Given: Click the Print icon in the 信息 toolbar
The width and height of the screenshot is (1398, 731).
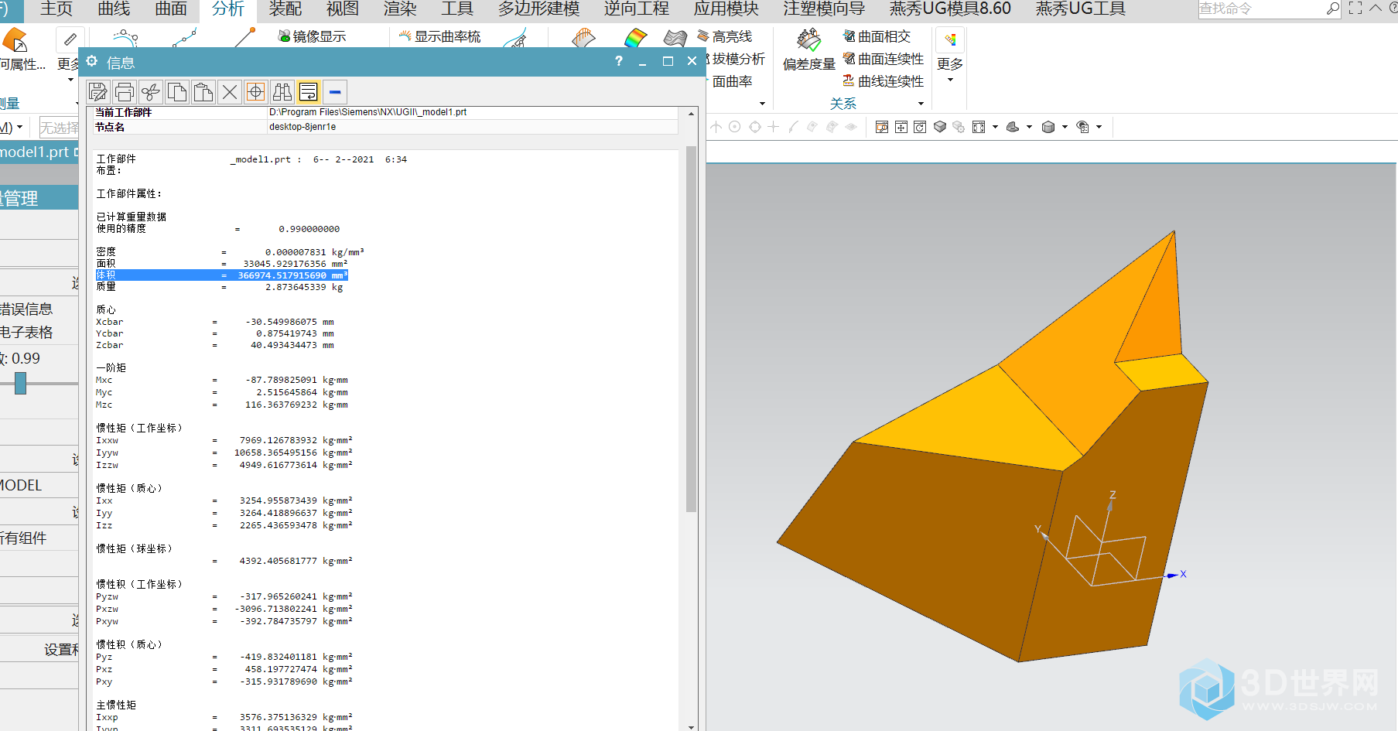Looking at the screenshot, I should coord(125,93).
